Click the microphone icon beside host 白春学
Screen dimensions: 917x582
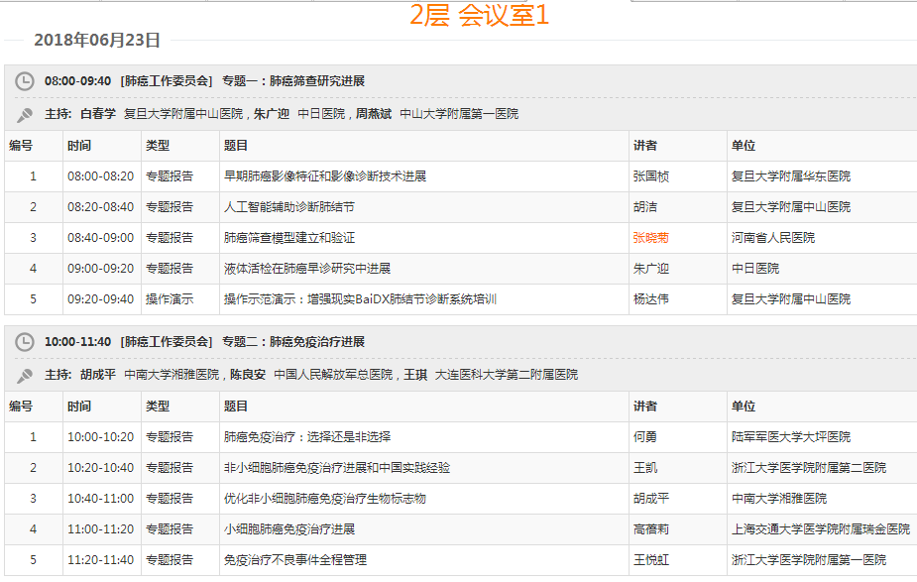click(27, 111)
